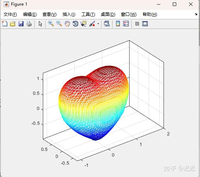Screen dimensions: 200x177
Task: Open the 插入(I) menu
Action: click(69, 14)
